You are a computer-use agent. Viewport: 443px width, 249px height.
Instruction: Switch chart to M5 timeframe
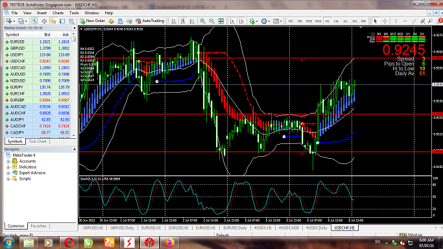click(300, 21)
